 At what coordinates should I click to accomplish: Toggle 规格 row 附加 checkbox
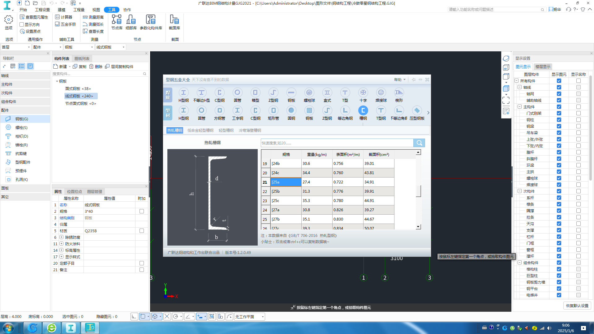pos(142,211)
